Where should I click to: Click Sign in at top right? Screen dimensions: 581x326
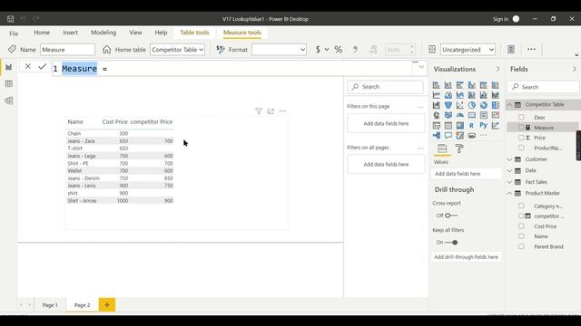[x=500, y=19]
